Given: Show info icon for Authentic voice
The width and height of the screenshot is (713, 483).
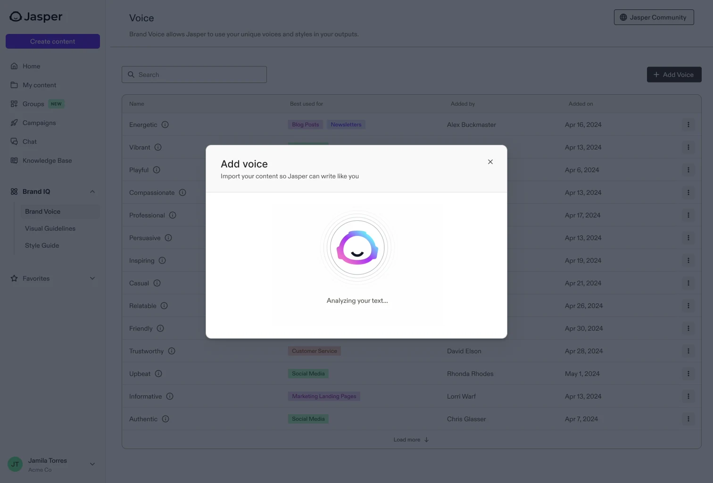Looking at the screenshot, I should click(x=166, y=419).
